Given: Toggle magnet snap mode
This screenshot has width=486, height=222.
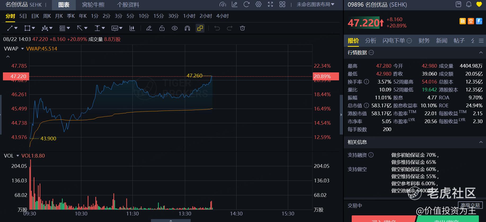Looking at the screenshot, I should click(187, 28).
